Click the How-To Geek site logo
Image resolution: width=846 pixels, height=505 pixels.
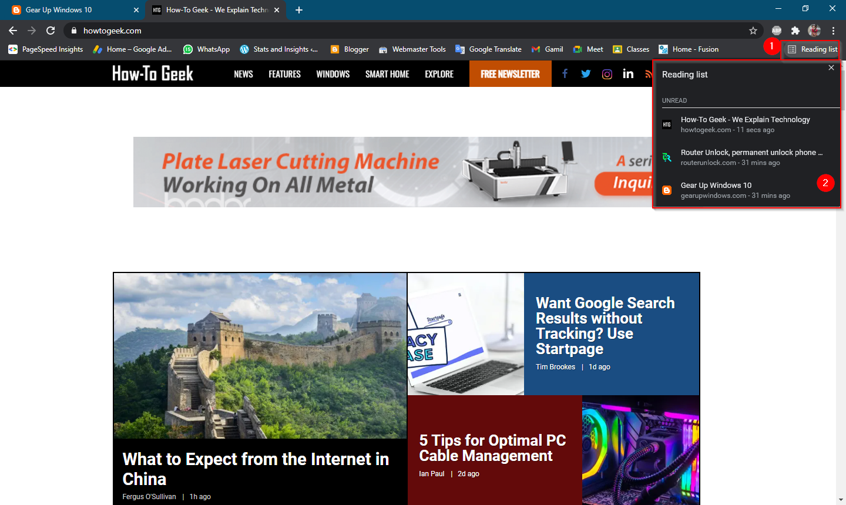[x=153, y=73]
